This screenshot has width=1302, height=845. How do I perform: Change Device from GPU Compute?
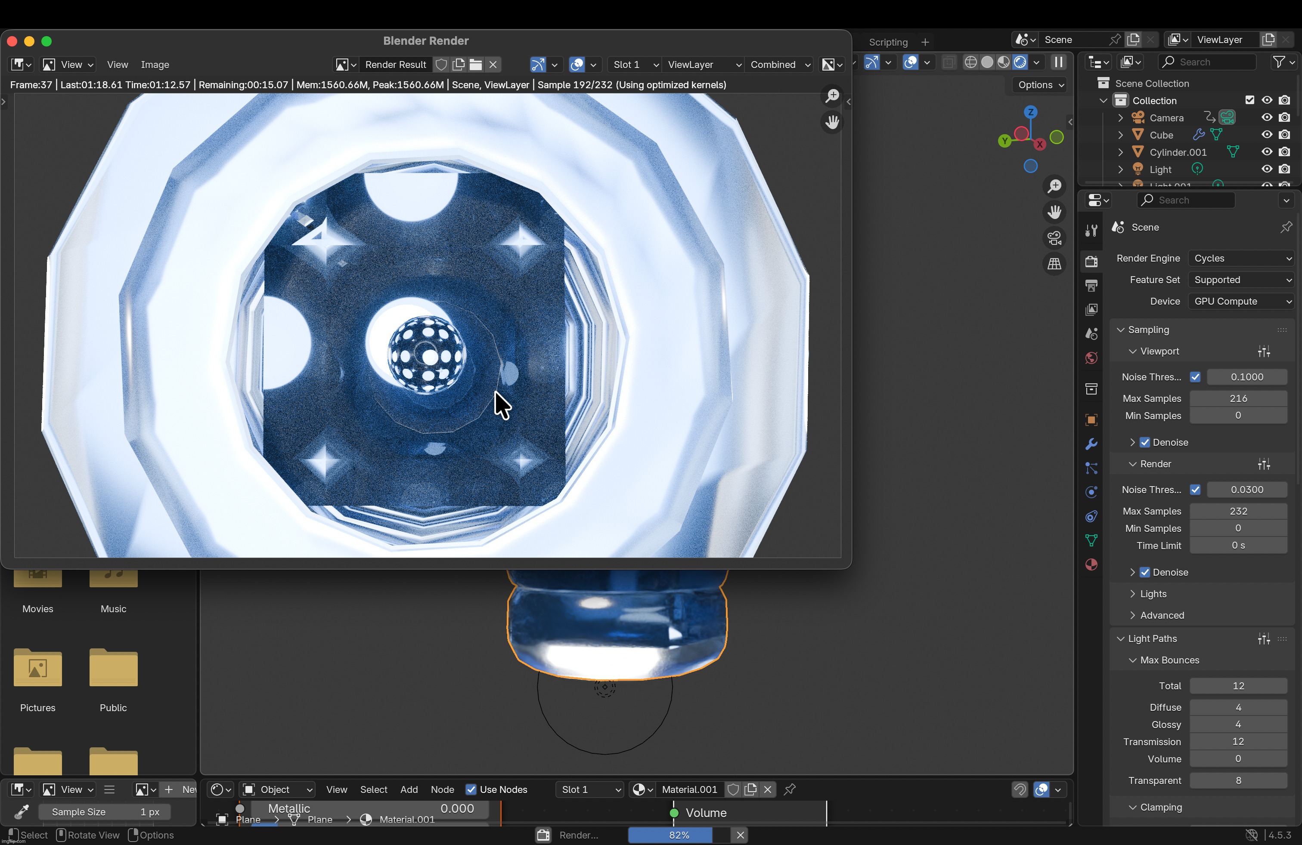click(x=1241, y=301)
